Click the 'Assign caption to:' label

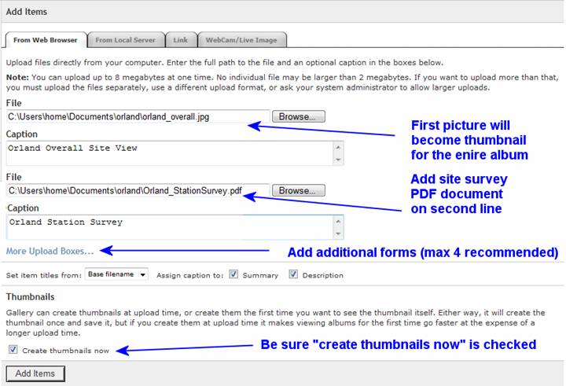click(190, 275)
